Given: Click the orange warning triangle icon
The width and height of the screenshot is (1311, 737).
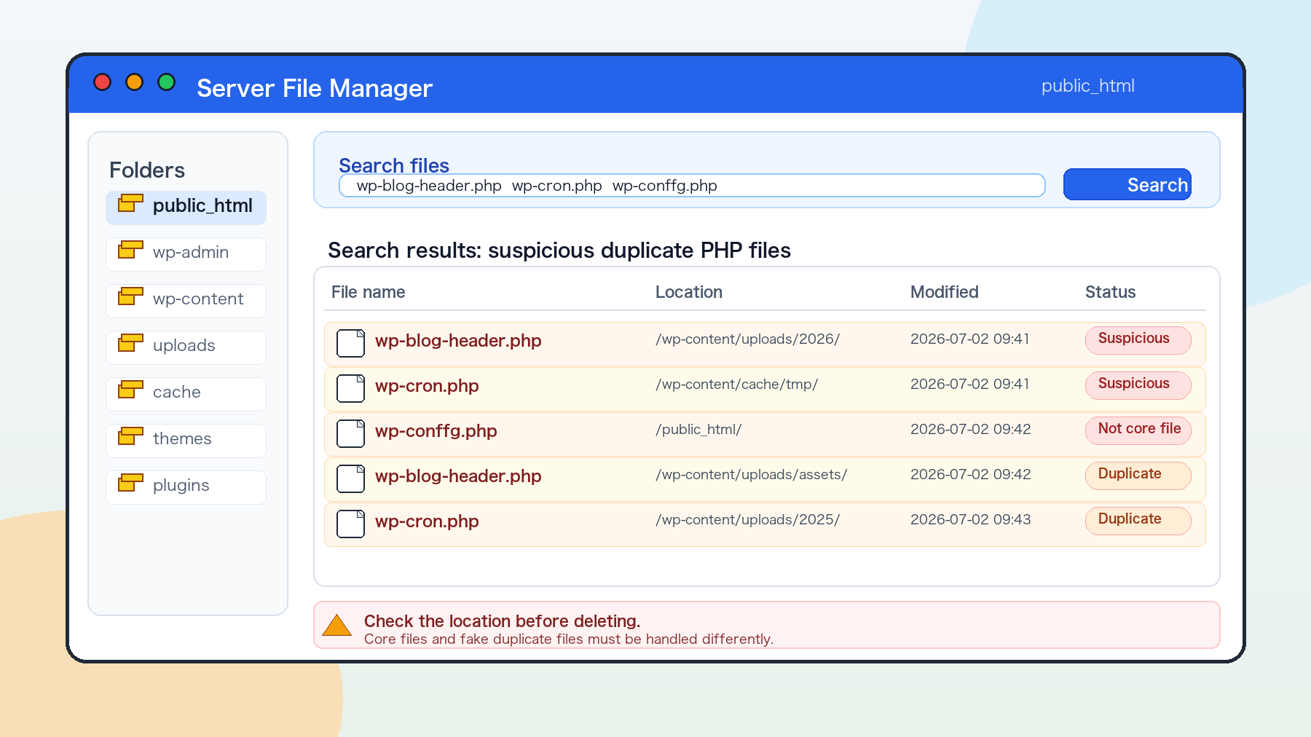Looking at the screenshot, I should pyautogui.click(x=336, y=626).
